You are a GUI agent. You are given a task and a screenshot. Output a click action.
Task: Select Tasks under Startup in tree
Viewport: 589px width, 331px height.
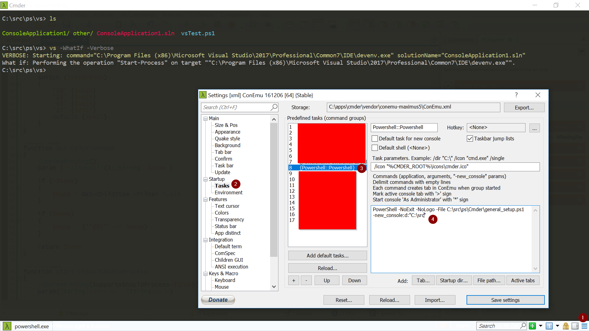(222, 186)
